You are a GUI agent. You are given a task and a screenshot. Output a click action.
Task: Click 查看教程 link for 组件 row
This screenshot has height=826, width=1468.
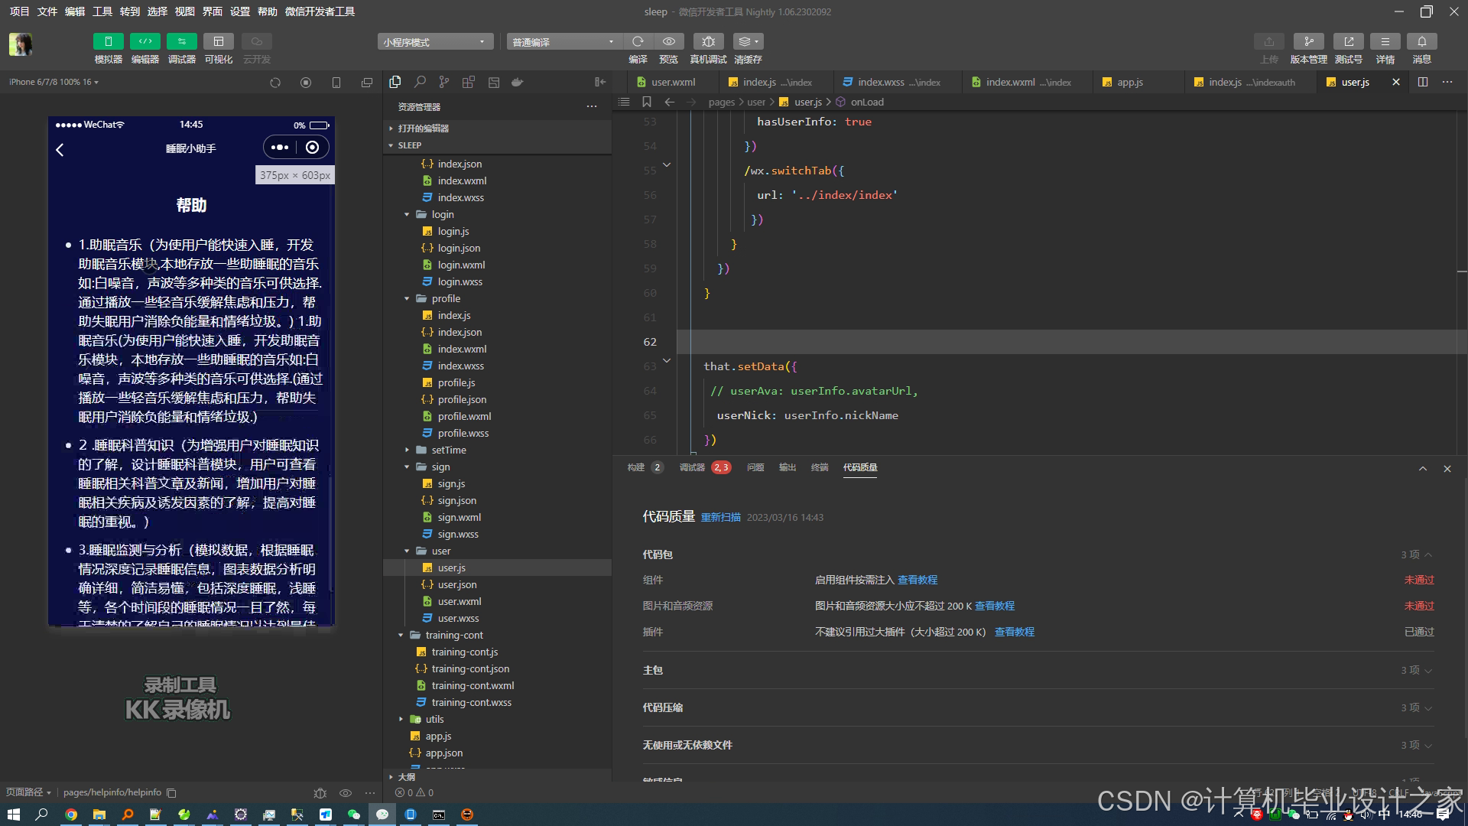coord(917,580)
